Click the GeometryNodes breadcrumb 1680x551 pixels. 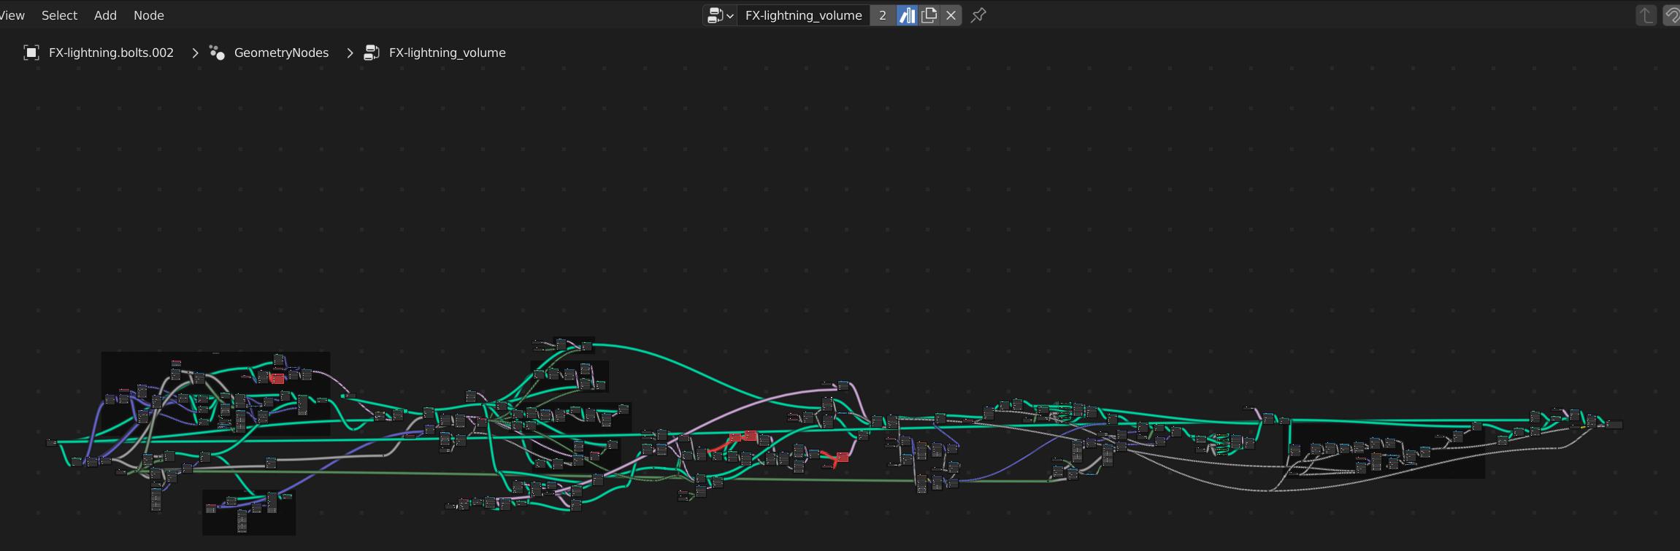(x=281, y=53)
